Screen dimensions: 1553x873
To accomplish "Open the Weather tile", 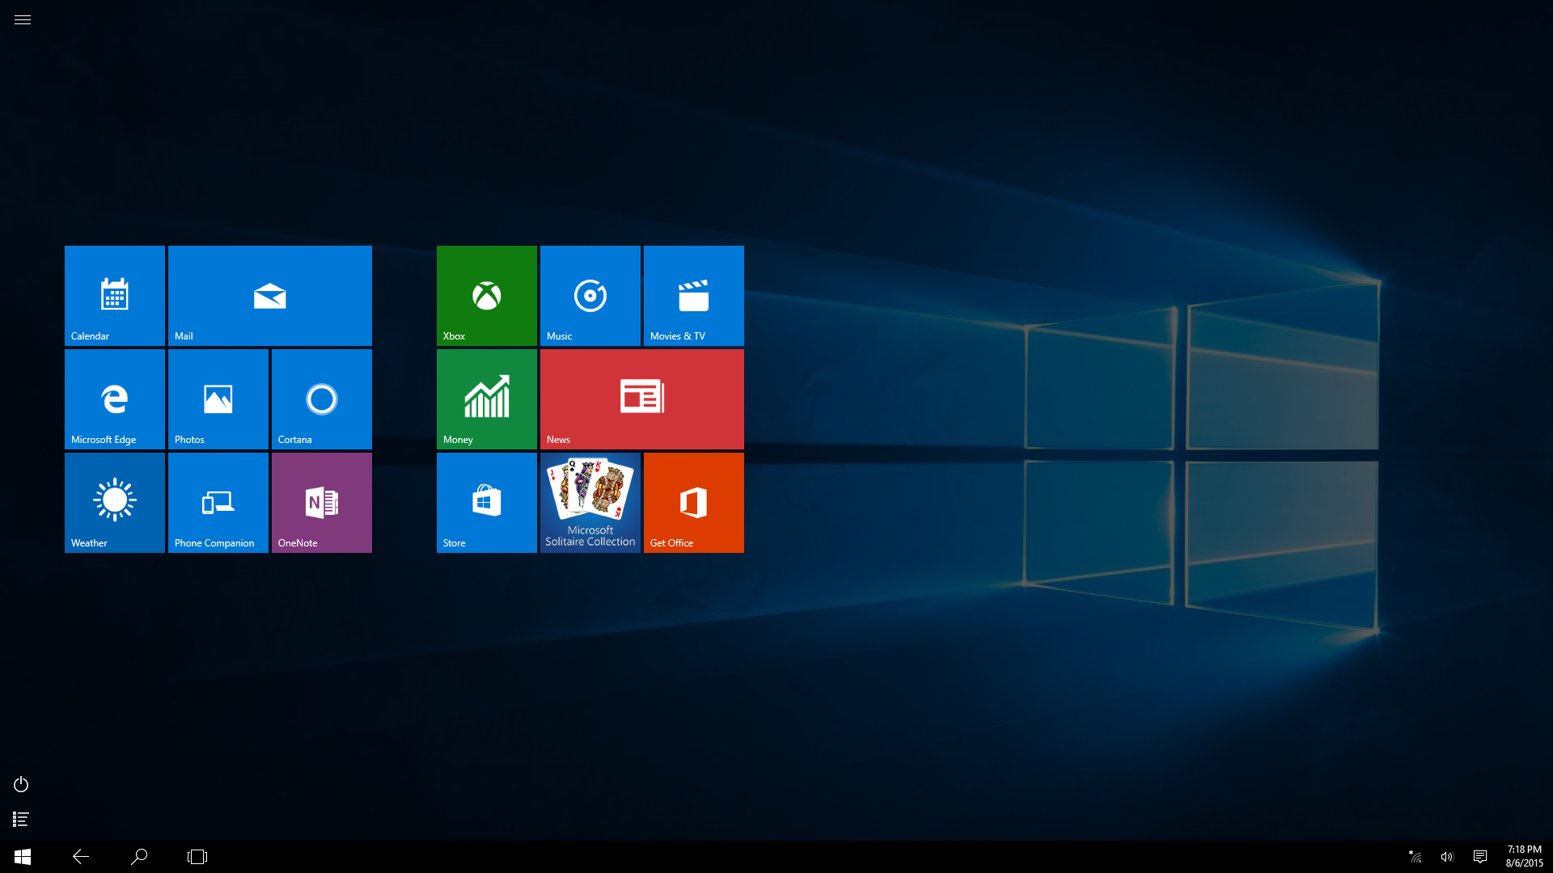I will (x=115, y=503).
